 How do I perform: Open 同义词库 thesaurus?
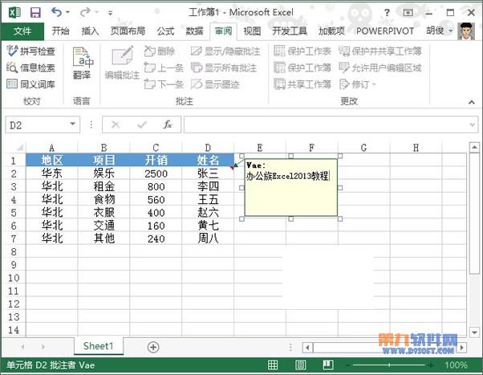pyautogui.click(x=30, y=84)
